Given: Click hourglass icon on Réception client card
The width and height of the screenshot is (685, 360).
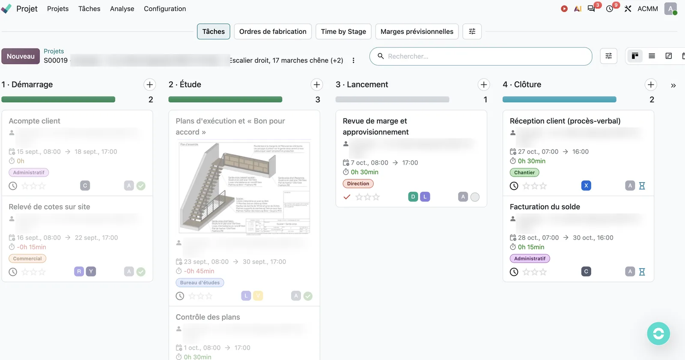Looking at the screenshot, I should (642, 186).
